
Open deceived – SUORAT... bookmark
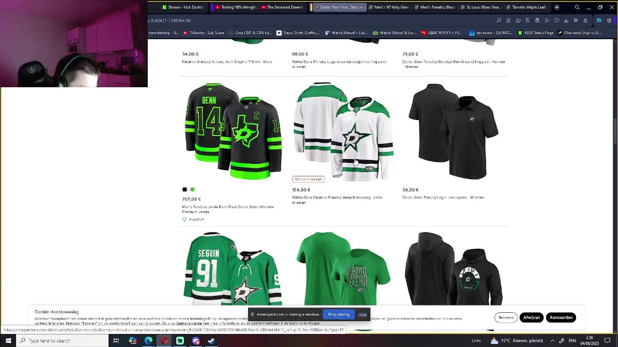click(x=490, y=33)
